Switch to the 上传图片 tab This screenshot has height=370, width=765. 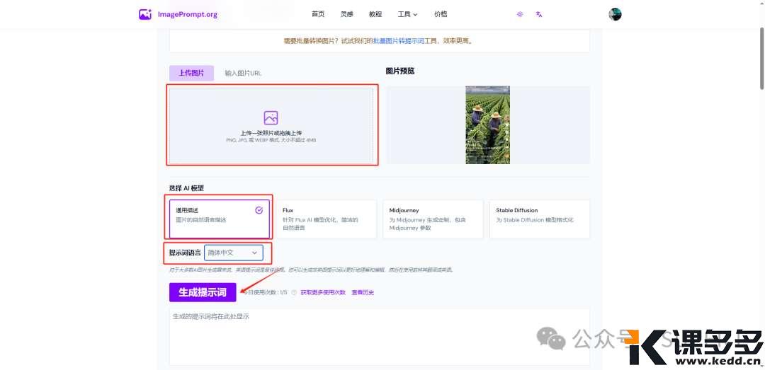point(191,73)
